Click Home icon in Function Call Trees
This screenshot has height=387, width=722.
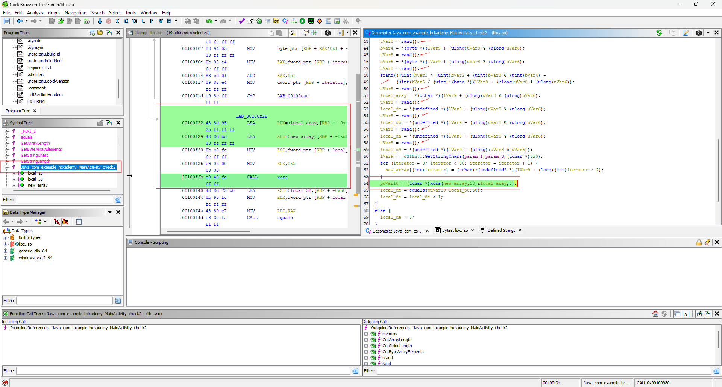[x=655, y=314]
